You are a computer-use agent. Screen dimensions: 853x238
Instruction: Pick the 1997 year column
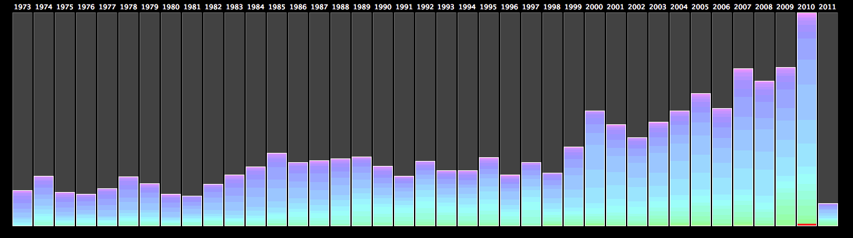pyautogui.click(x=531, y=194)
